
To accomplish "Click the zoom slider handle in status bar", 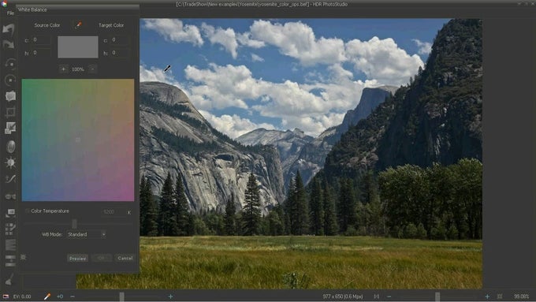I will [437, 296].
